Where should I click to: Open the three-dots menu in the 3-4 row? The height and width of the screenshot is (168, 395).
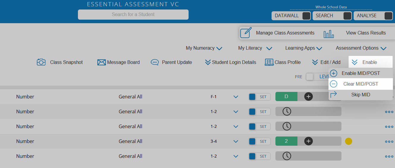point(389,142)
